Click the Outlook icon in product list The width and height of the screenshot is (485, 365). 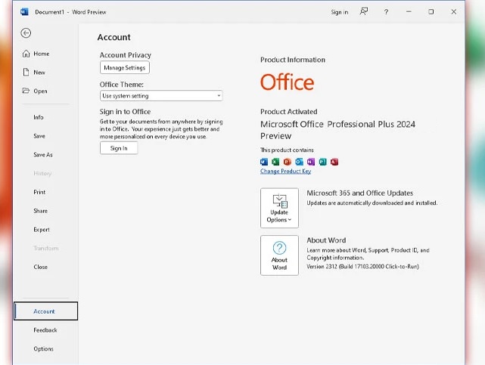pos(299,162)
